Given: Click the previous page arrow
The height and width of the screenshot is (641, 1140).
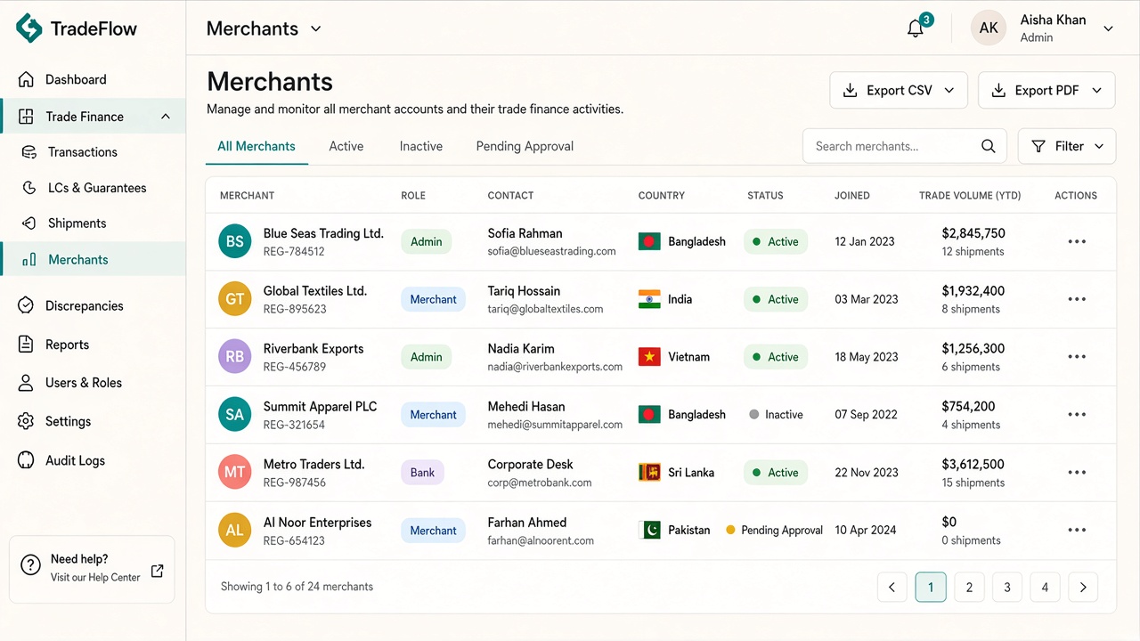Looking at the screenshot, I should (x=892, y=588).
